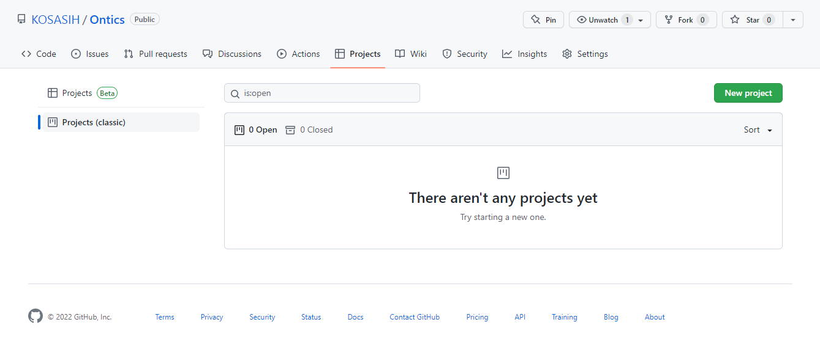
Task: Select Projects Beta in the sidebar
Action: click(x=121, y=93)
